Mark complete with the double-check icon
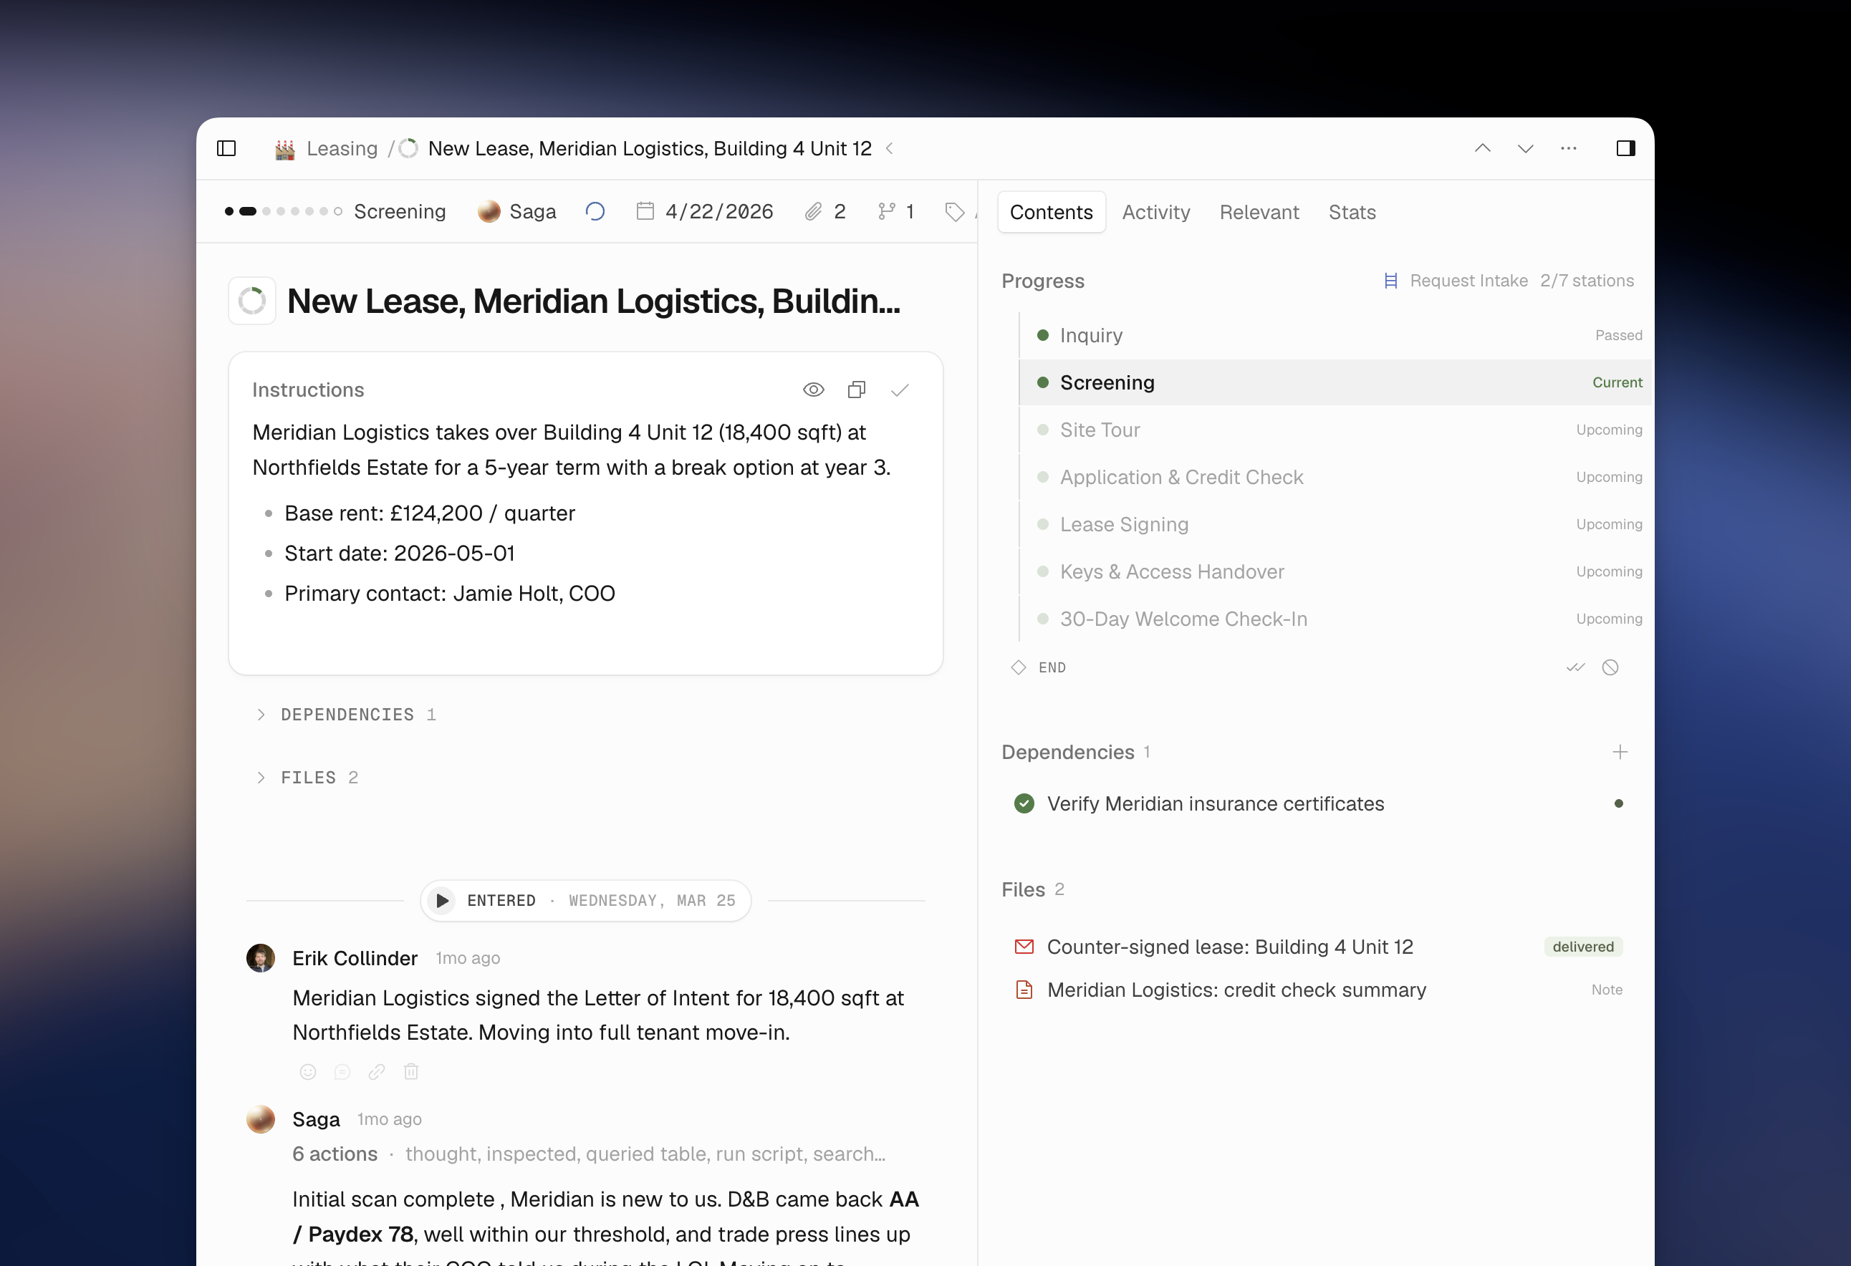 tap(1575, 667)
